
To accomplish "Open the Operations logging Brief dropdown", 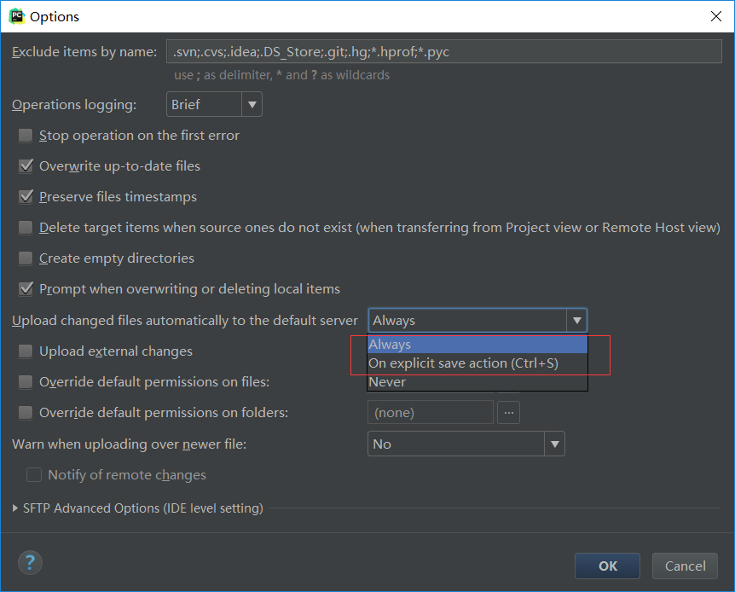I will pos(214,104).
